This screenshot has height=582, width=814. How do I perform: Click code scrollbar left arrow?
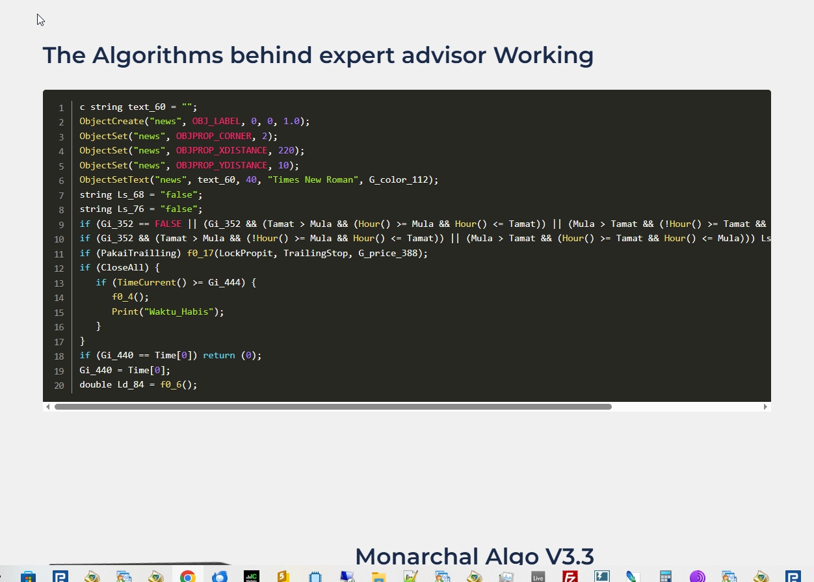pyautogui.click(x=47, y=406)
